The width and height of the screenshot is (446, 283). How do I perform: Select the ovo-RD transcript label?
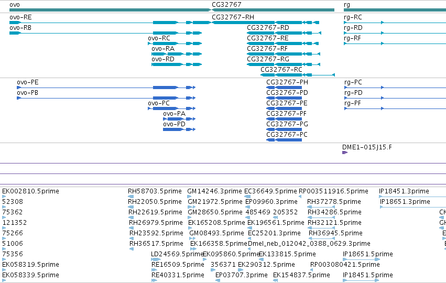click(x=163, y=59)
